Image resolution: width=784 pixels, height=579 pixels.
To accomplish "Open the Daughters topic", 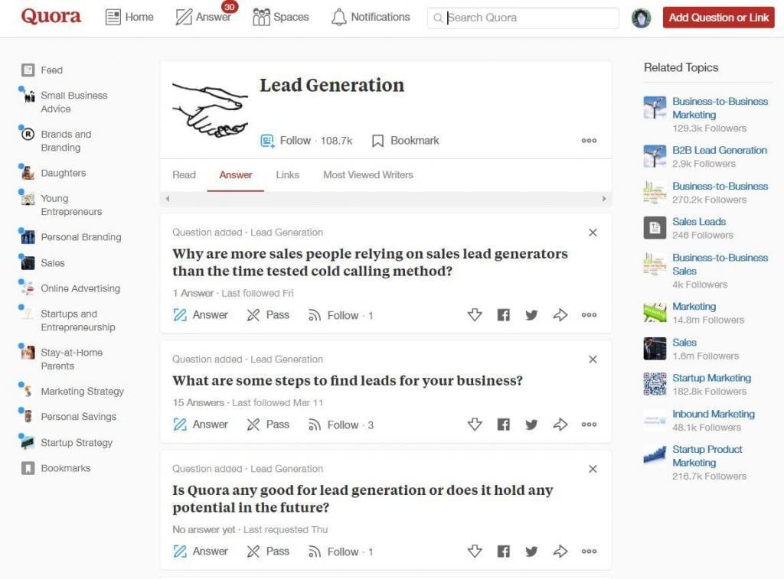I will tap(54, 173).
